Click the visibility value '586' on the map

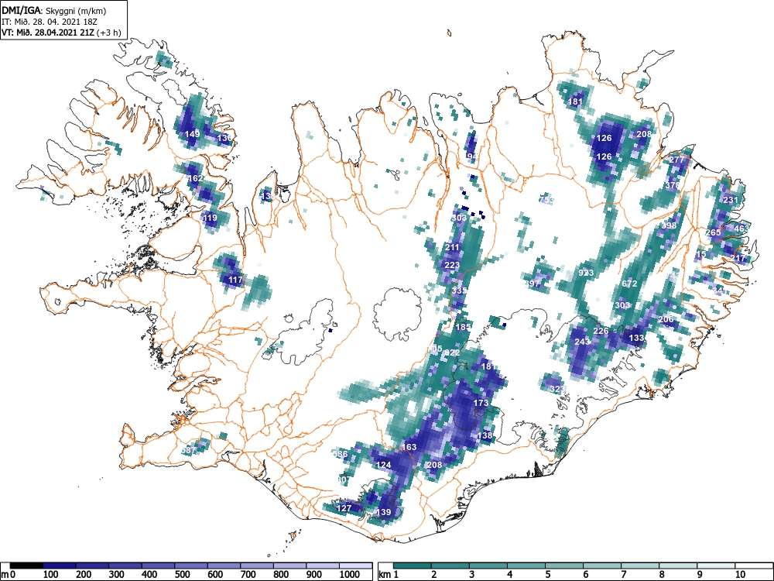(341, 454)
